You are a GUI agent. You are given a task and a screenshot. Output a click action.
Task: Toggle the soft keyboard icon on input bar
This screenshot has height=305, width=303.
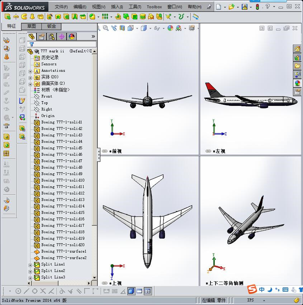(285, 290)
